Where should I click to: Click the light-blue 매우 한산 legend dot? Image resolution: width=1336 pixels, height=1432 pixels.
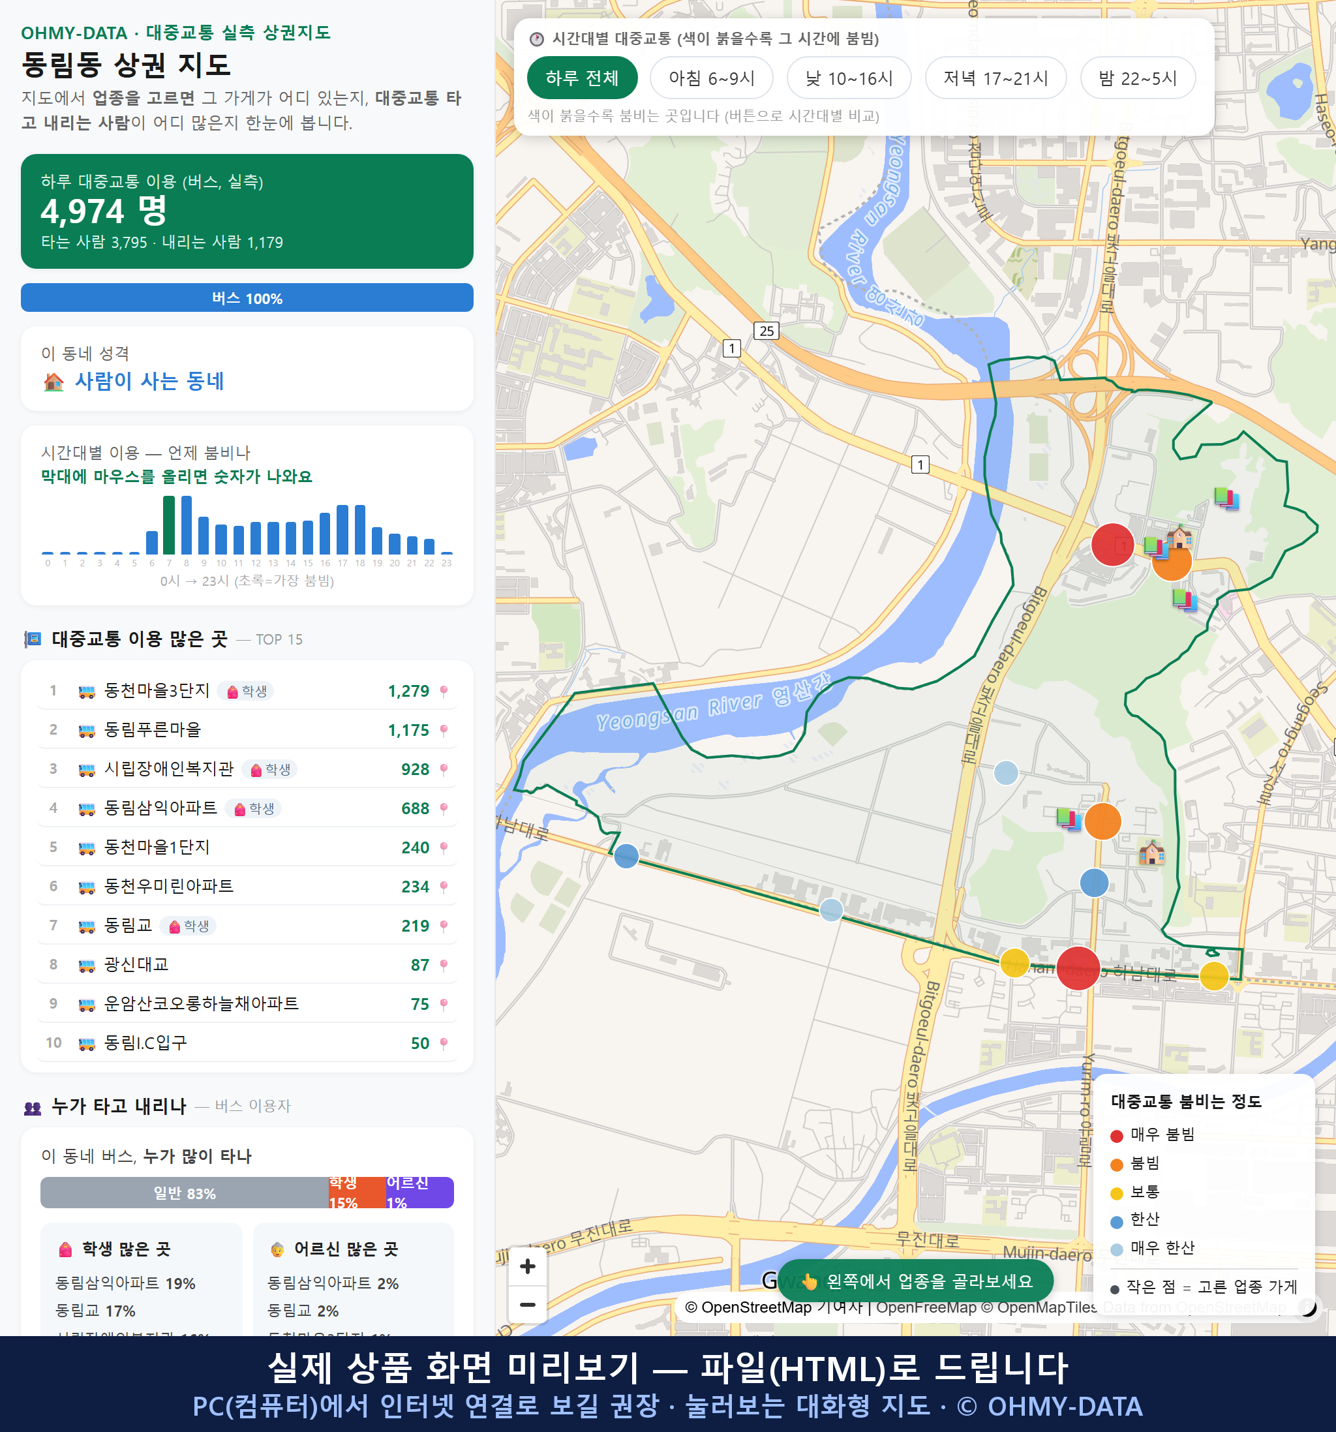pos(1116,1250)
